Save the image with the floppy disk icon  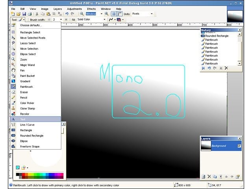[x=24, y=14]
